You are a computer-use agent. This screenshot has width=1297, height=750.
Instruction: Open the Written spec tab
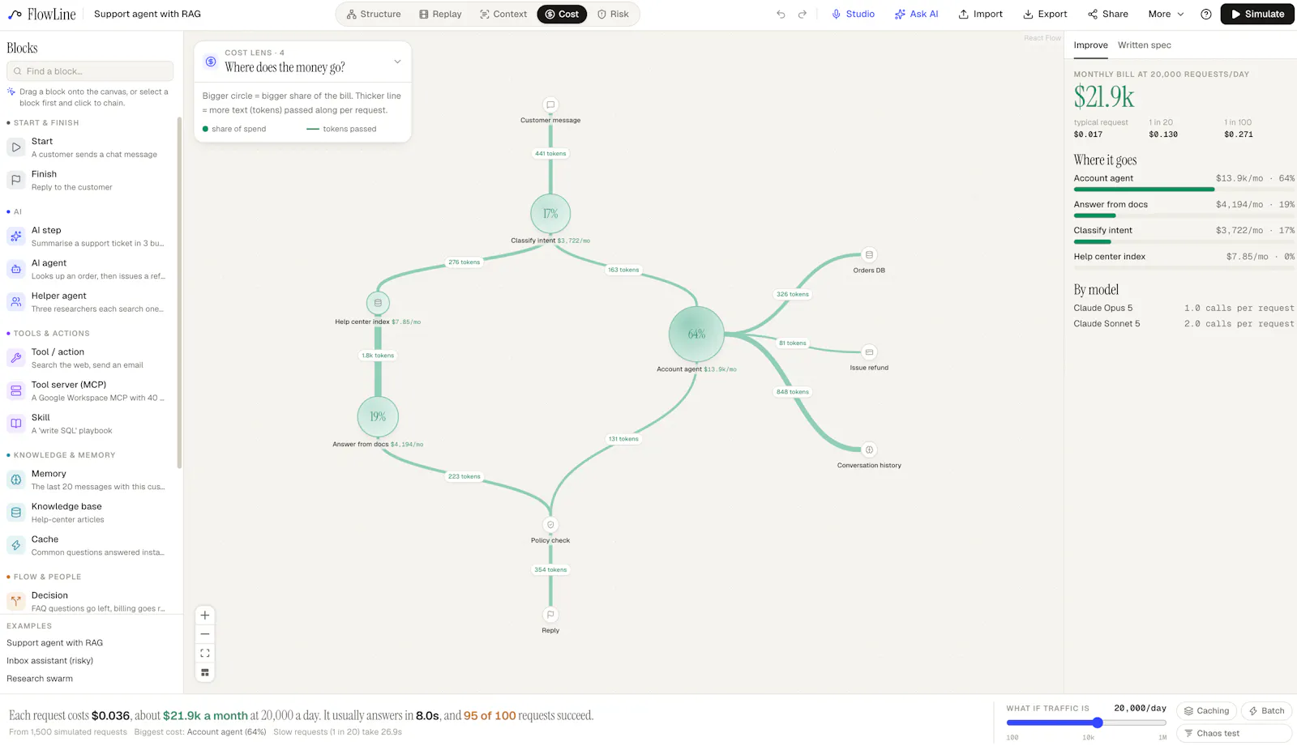click(1144, 45)
